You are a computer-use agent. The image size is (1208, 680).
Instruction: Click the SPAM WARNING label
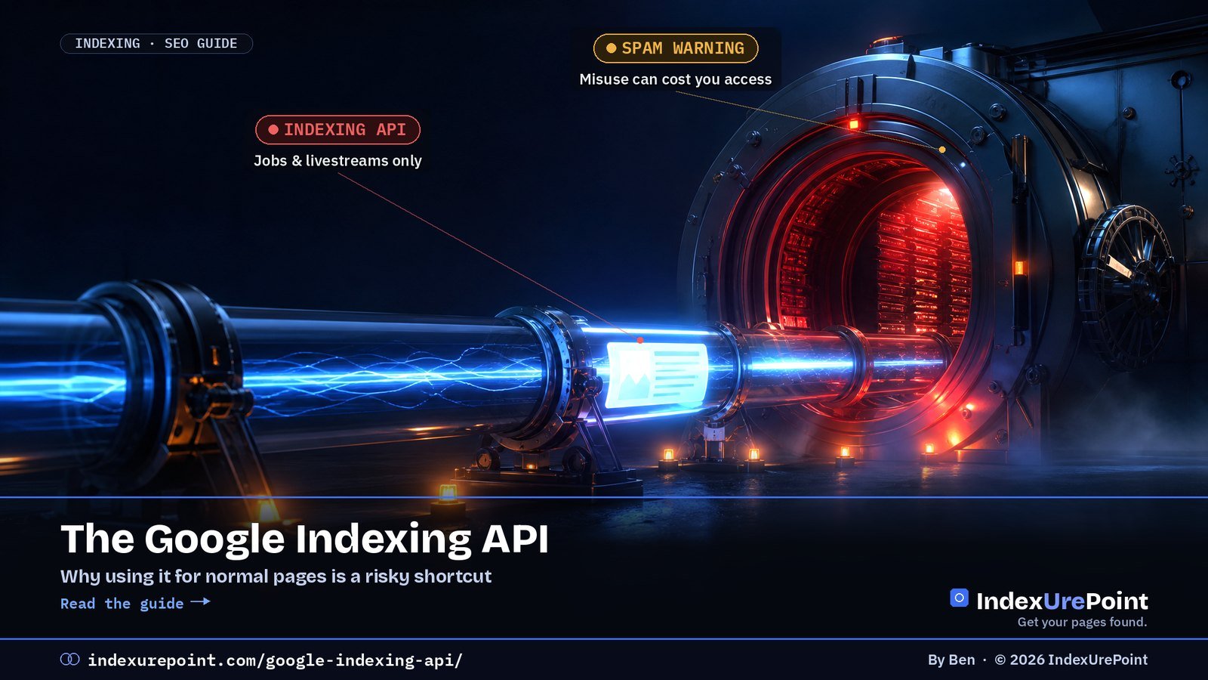point(676,48)
